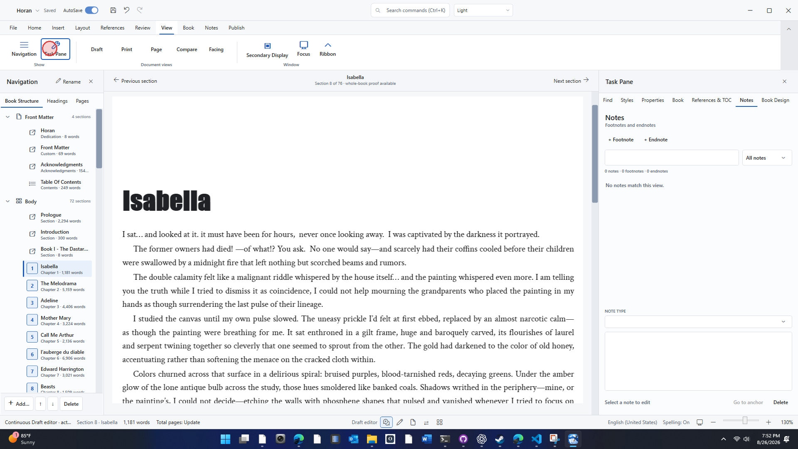798x449 pixels.
Task: Move section down with the down arrow
Action: click(53, 404)
